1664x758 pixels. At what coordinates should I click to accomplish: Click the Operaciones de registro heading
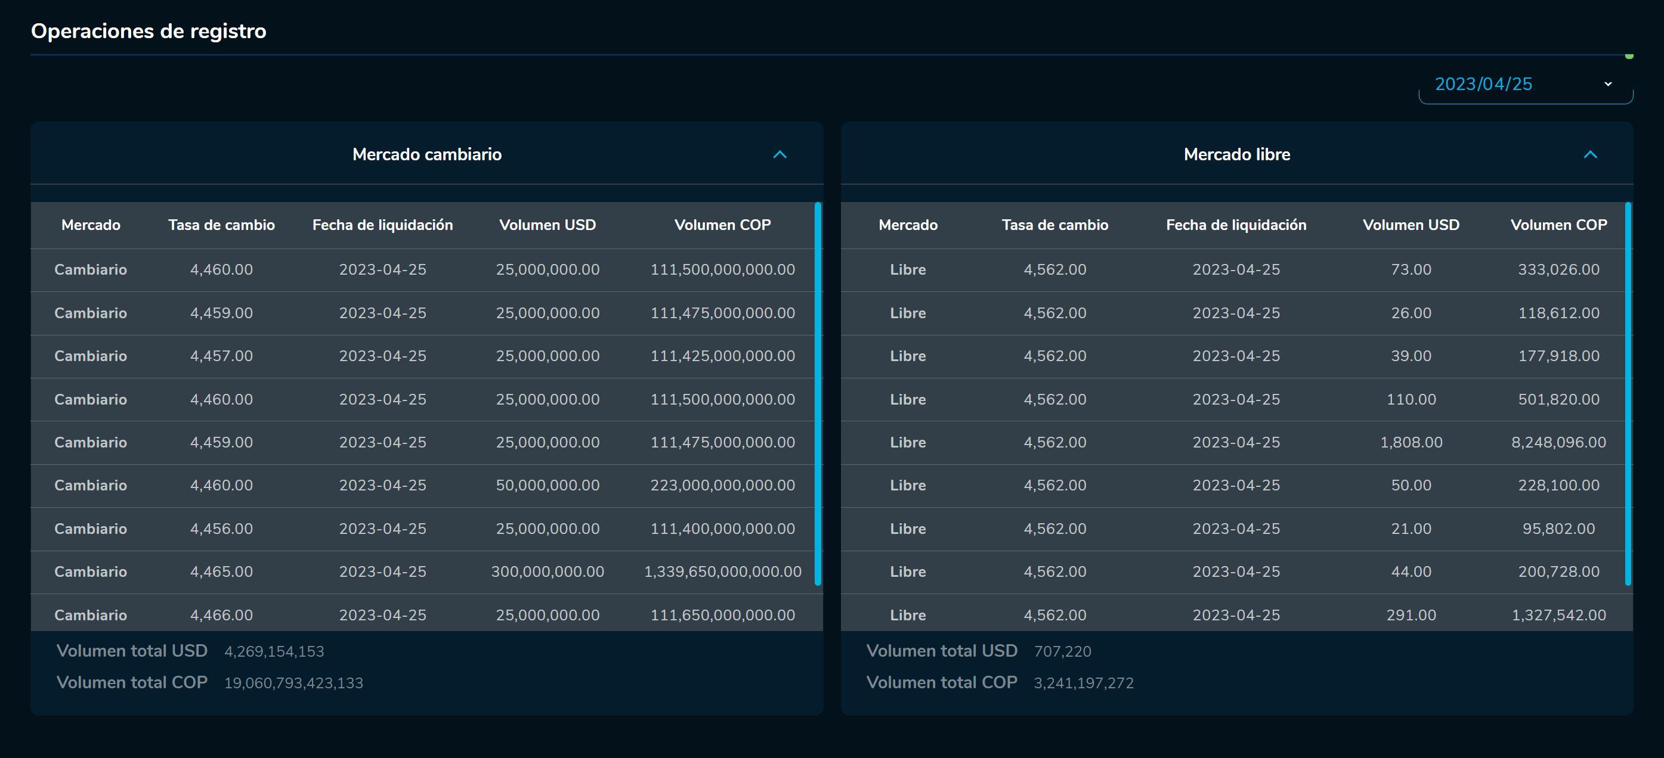pyautogui.click(x=149, y=31)
